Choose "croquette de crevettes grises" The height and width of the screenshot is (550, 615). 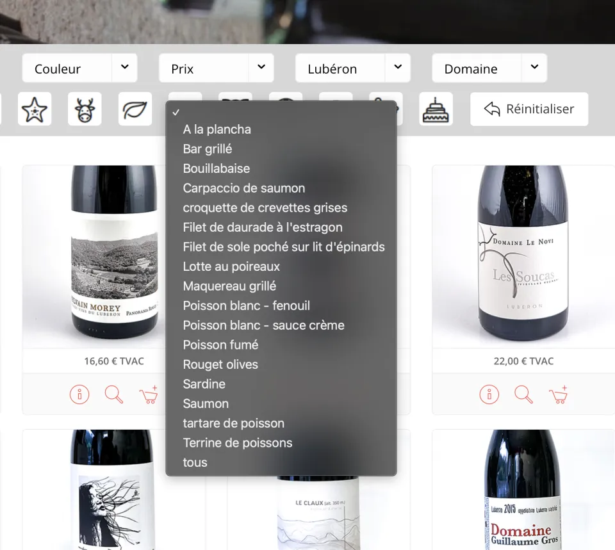pos(281,207)
